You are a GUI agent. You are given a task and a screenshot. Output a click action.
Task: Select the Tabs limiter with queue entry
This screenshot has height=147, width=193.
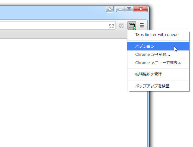[158, 35]
